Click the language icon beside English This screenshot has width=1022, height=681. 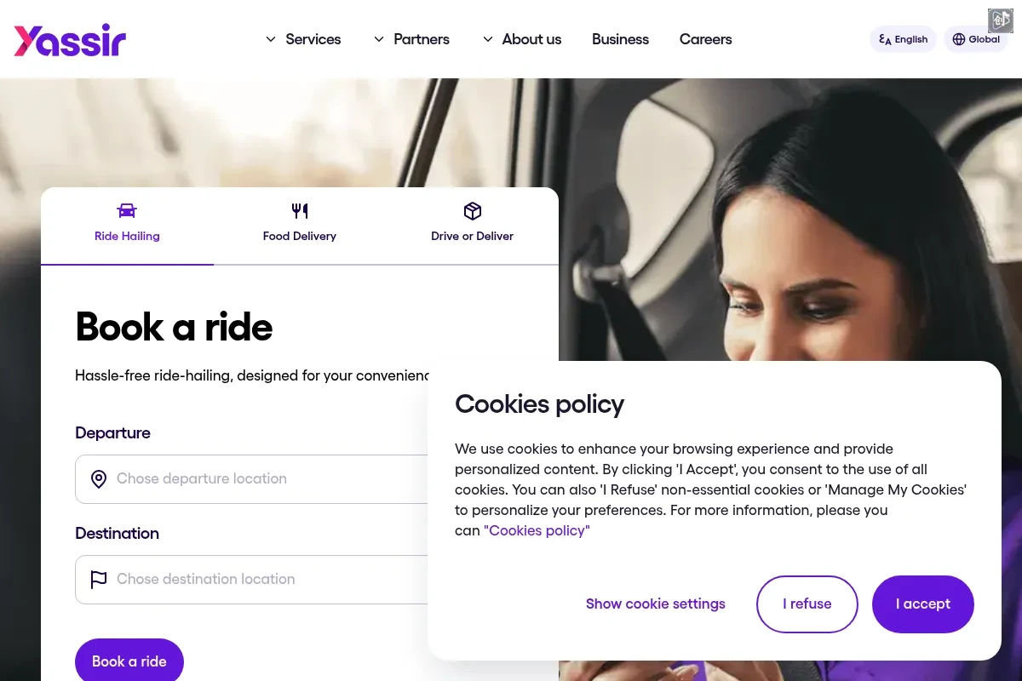885,39
